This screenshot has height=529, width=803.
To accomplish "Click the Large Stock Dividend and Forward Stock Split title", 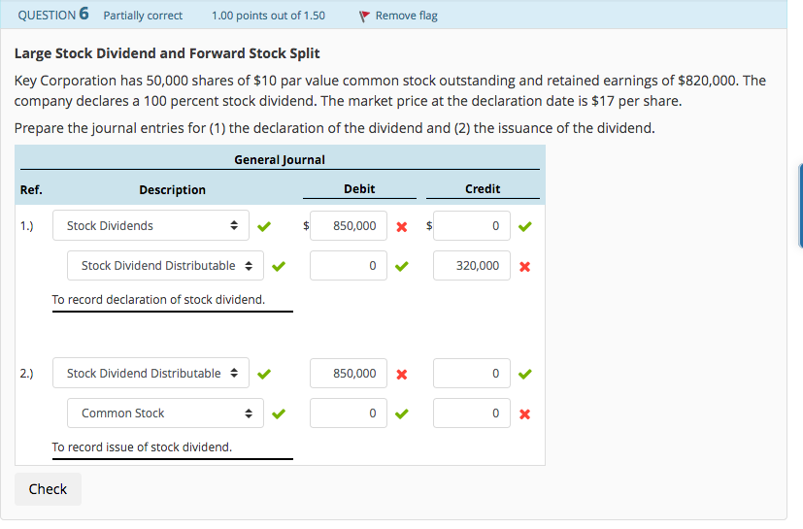I will [167, 53].
